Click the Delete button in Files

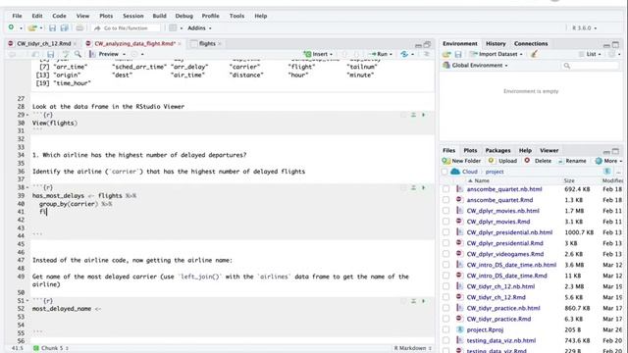point(538,161)
